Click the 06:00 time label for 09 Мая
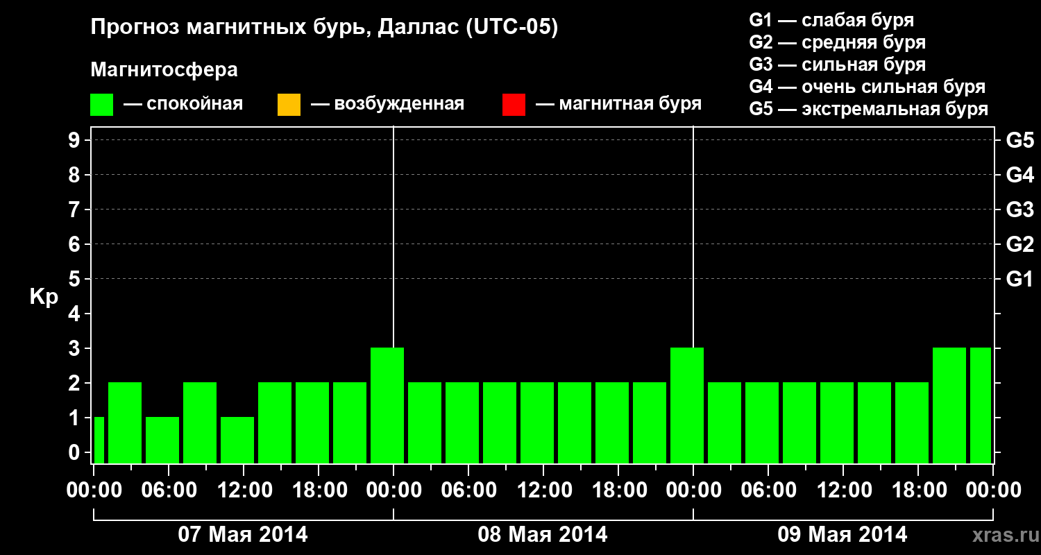 click(x=768, y=490)
